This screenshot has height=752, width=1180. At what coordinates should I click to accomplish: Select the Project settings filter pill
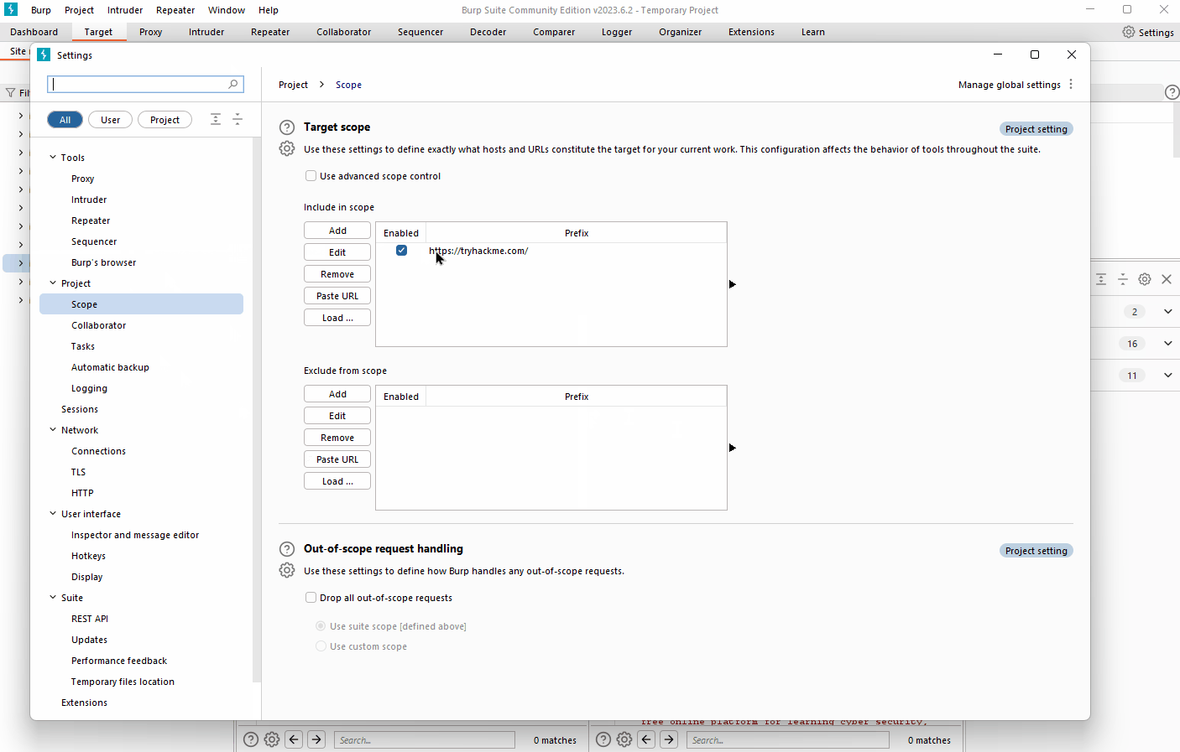coord(164,120)
